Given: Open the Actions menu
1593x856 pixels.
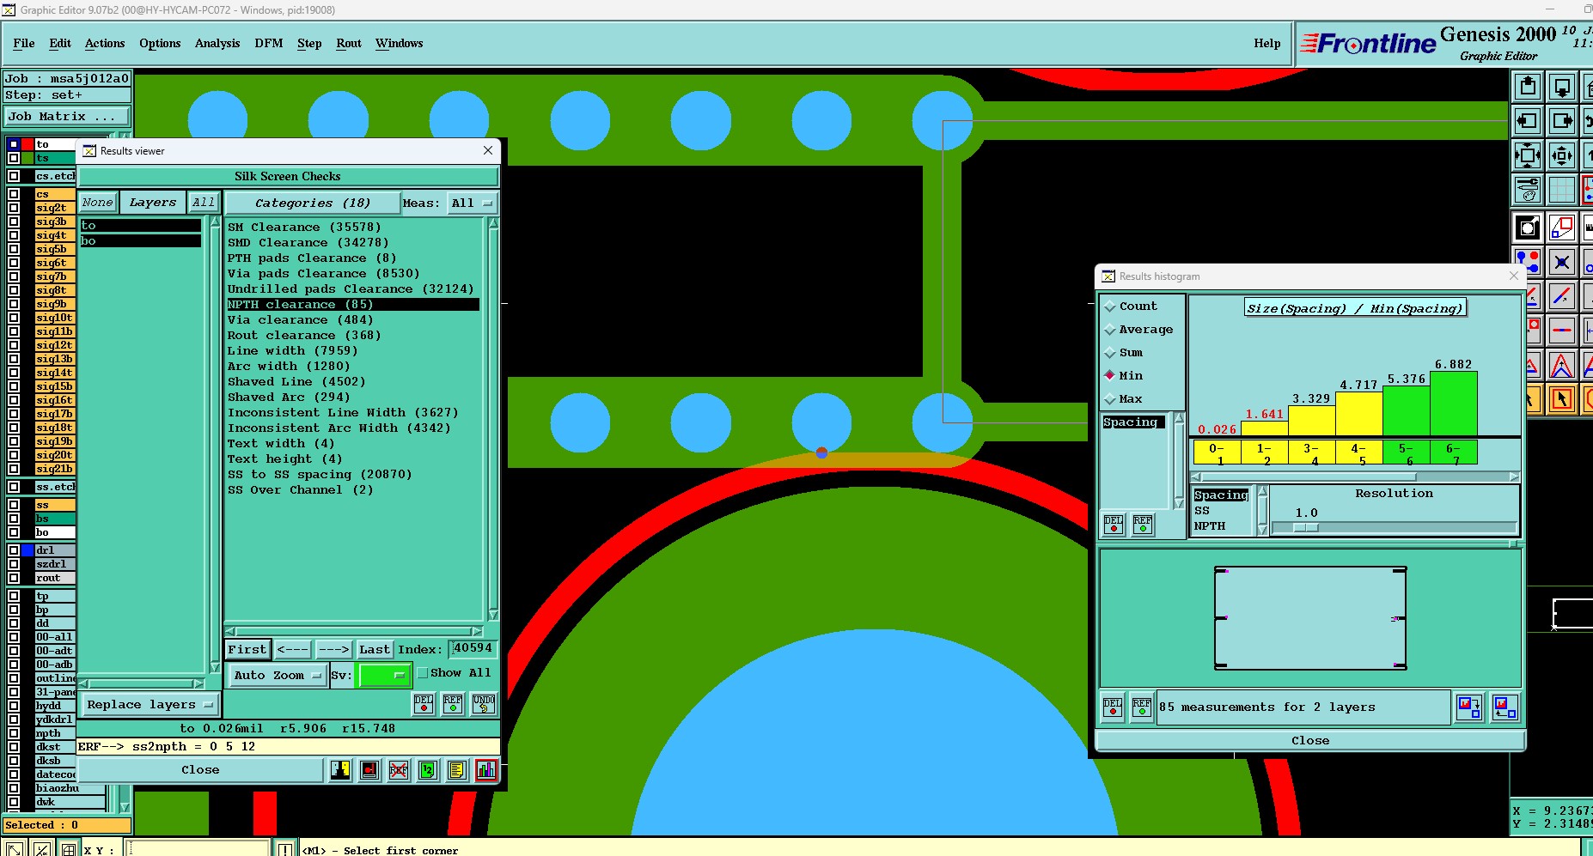Looking at the screenshot, I should coord(105,43).
